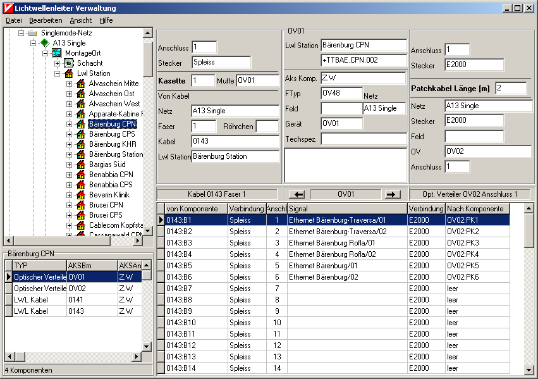Screen dimensions: 538x379
Task: Click the tree view right scroll arrow
Action: [138, 240]
